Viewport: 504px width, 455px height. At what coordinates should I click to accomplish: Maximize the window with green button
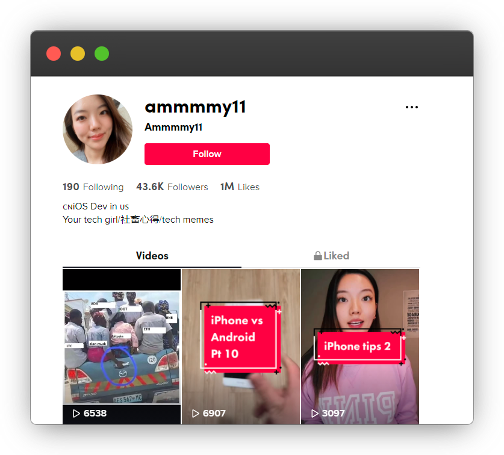pyautogui.click(x=102, y=54)
